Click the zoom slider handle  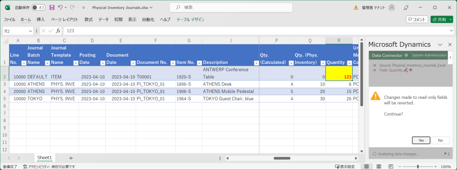(418, 167)
